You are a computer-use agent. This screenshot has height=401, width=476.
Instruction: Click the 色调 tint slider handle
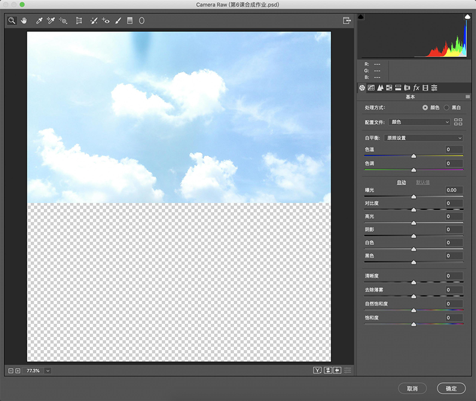point(414,170)
